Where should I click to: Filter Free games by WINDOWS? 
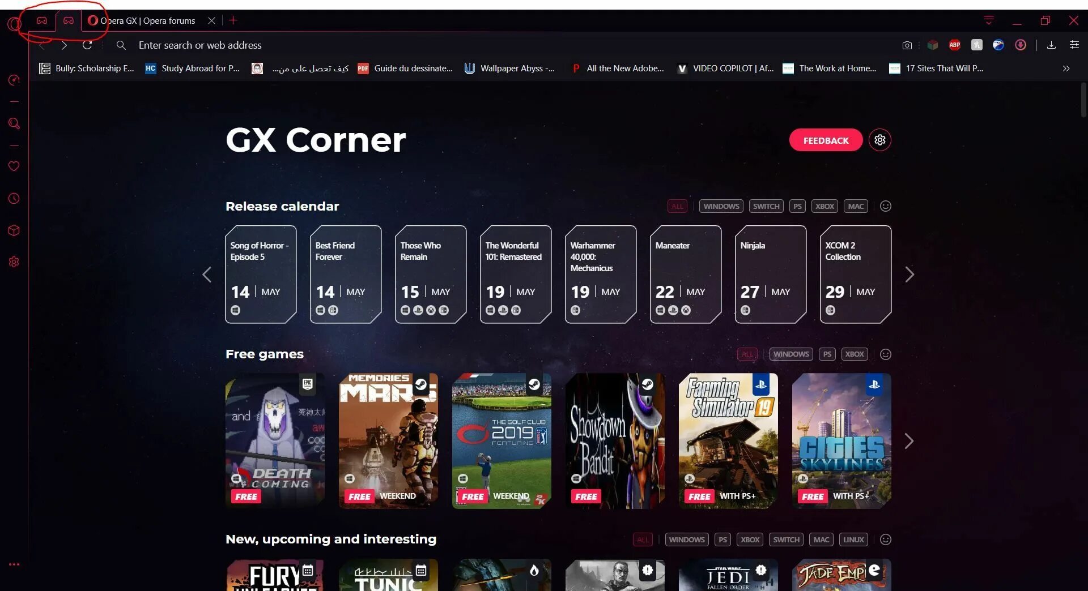(x=791, y=354)
